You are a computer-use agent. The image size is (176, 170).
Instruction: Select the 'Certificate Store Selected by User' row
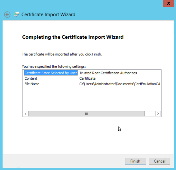point(51,73)
